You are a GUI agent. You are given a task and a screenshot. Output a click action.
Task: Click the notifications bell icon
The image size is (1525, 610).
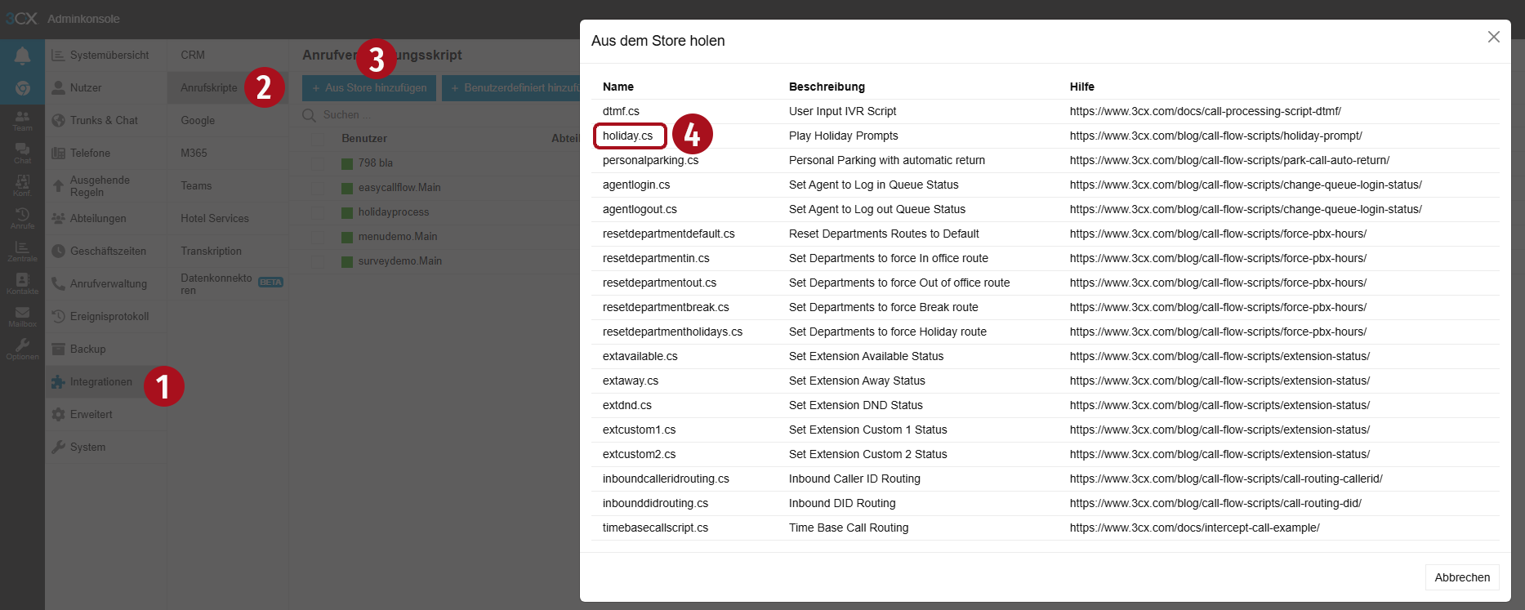tap(22, 56)
